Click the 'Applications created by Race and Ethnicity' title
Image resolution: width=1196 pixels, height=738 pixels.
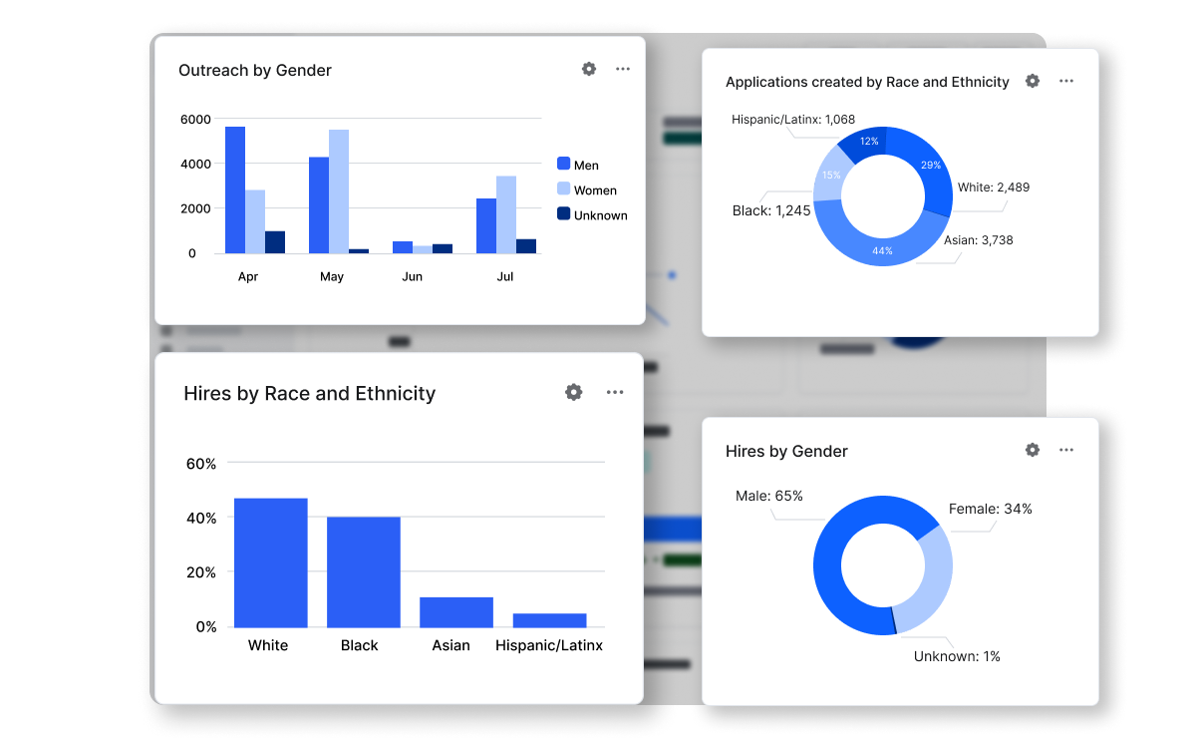(x=867, y=82)
